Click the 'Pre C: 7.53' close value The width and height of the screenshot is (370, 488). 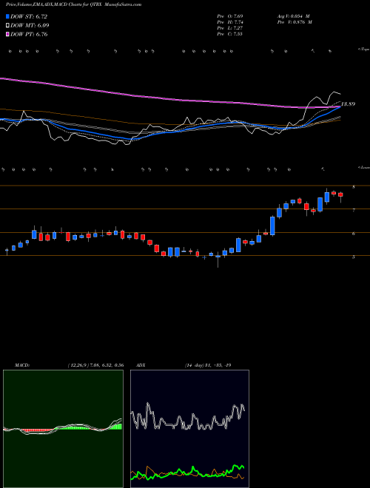[x=230, y=34]
